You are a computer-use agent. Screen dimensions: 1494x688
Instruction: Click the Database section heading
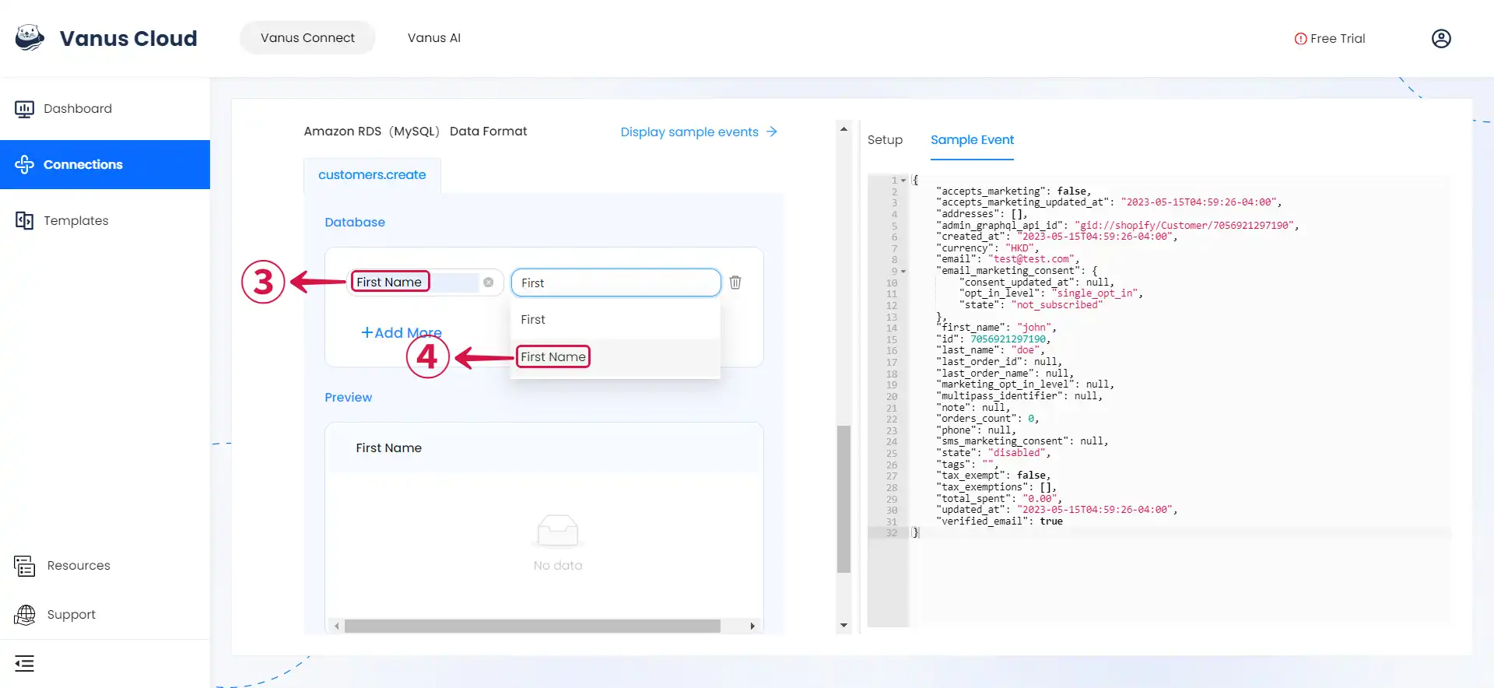pyautogui.click(x=355, y=223)
